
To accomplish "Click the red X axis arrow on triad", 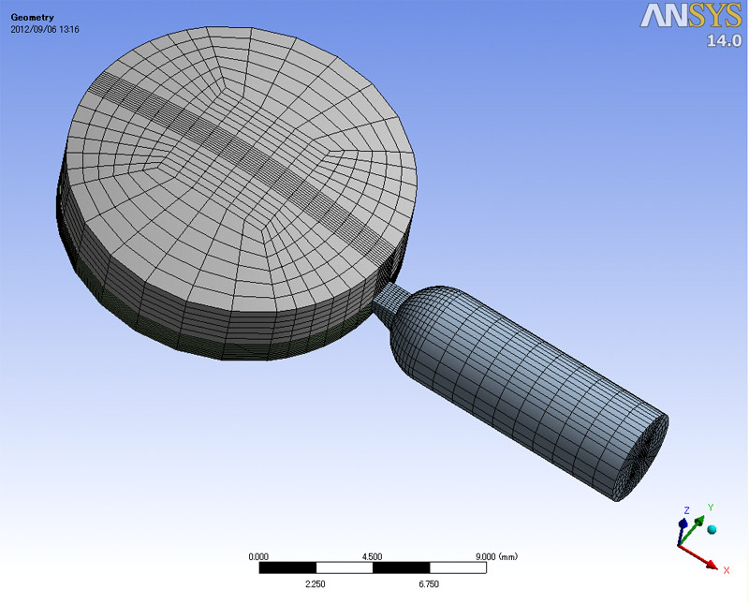I will (698, 558).
